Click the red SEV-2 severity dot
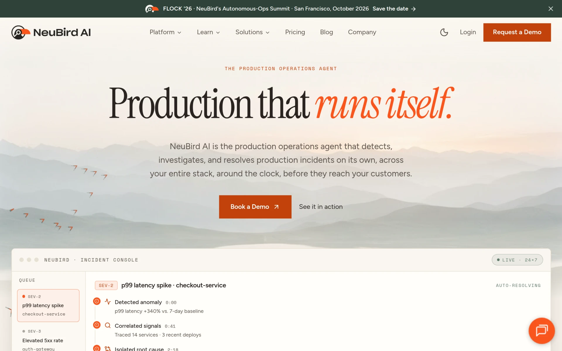Image resolution: width=562 pixels, height=351 pixels. tap(24, 296)
